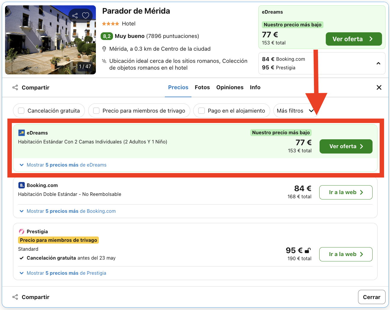Click the eDreams logo icon
Viewport: 390px width, 310px height.
coord(22,133)
